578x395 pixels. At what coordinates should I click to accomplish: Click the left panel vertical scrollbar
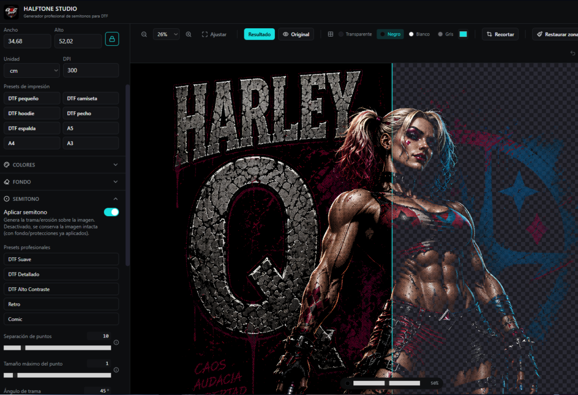pyautogui.click(x=128, y=175)
